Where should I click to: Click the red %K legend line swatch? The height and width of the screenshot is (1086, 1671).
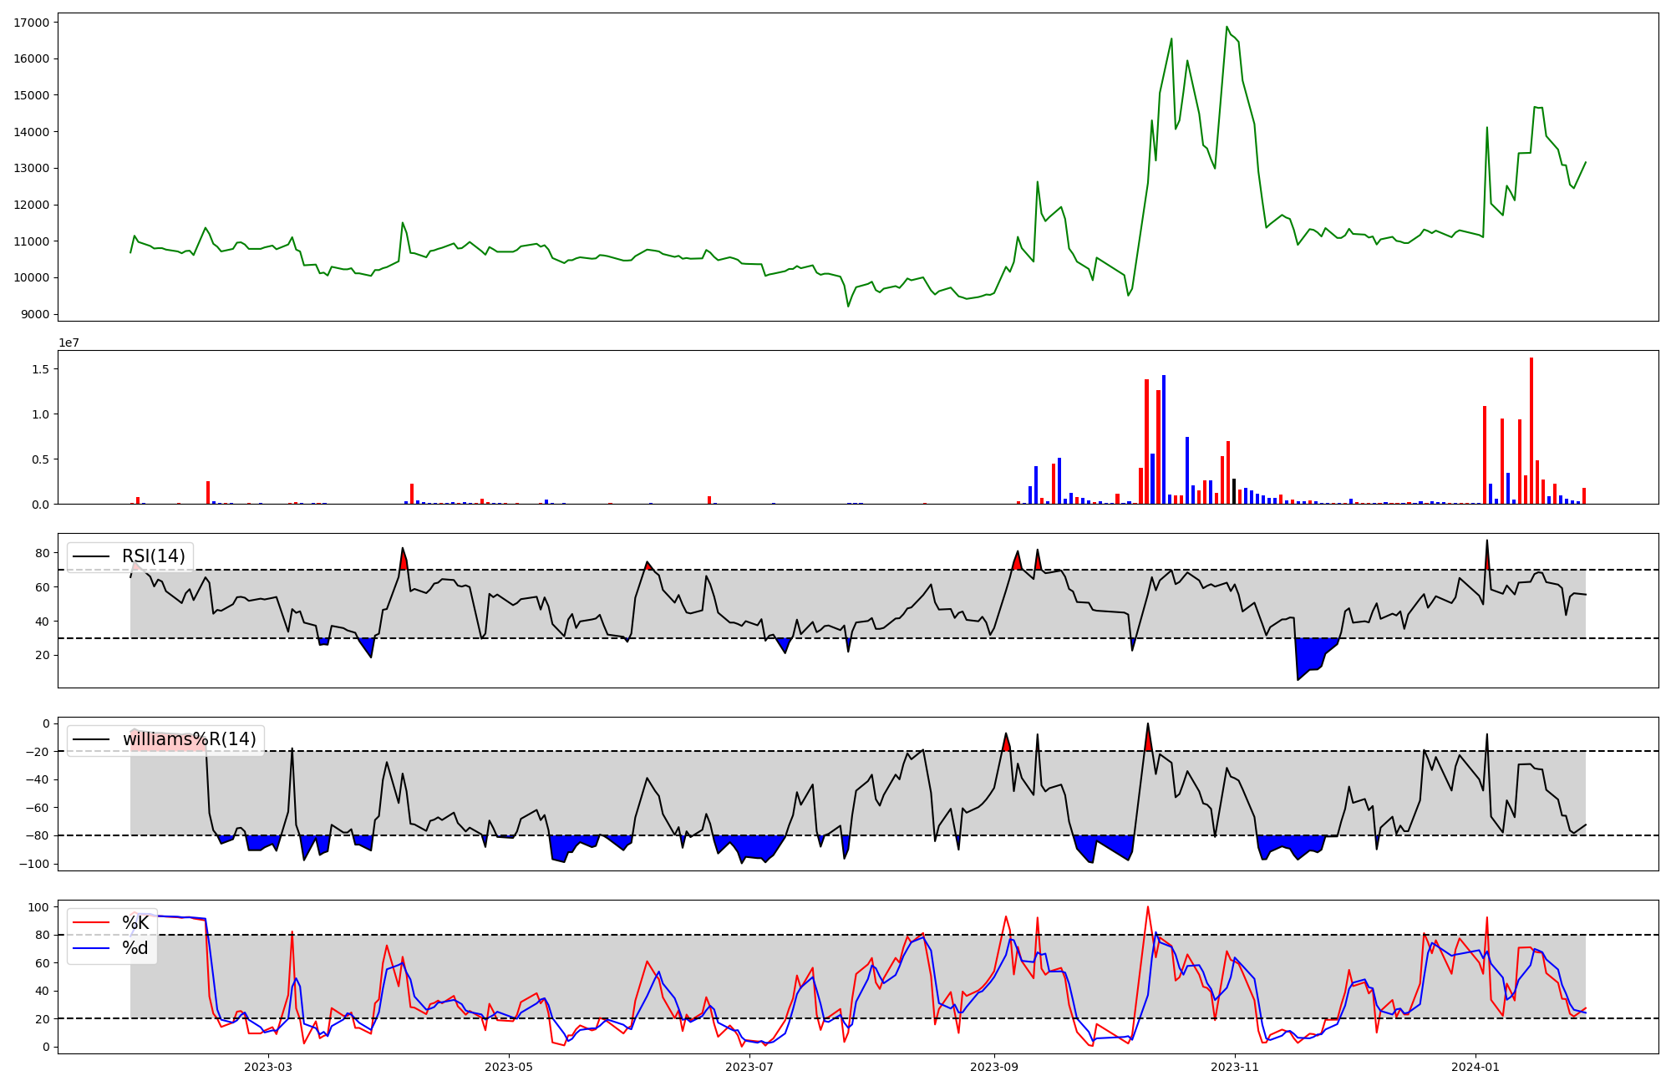click(92, 923)
